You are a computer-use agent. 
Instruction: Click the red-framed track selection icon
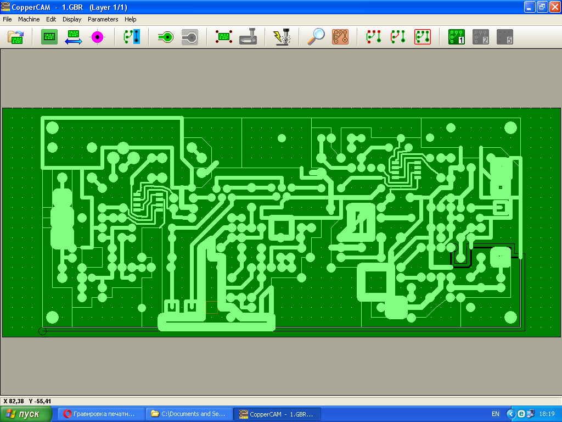point(423,37)
